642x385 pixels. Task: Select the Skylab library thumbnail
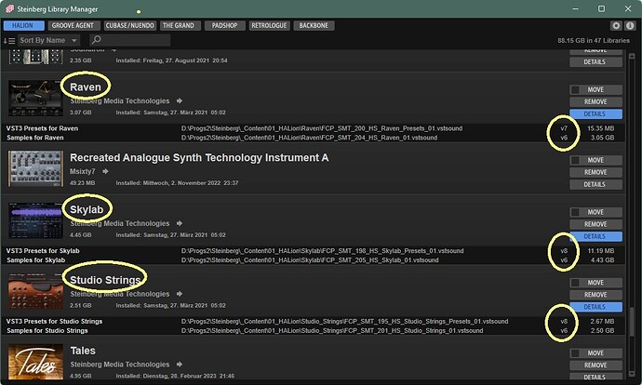point(35,220)
